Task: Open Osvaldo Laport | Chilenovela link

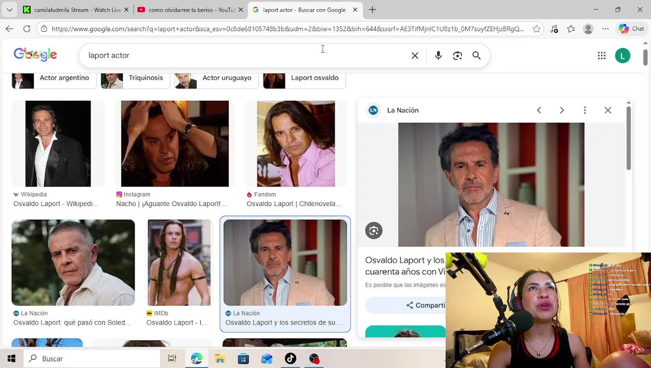Action: point(294,204)
